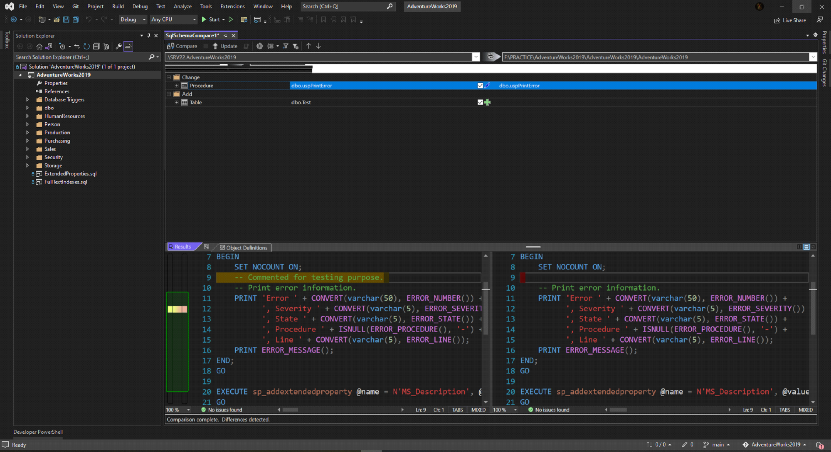Toggle pin on the SqlSchemaCompare1 tab
Viewport: 831px width, 452px height.
click(x=226, y=35)
